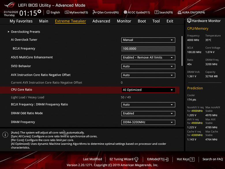Click the Light Load / Heavy Load label
The image size is (225, 169).
tap(28, 97)
